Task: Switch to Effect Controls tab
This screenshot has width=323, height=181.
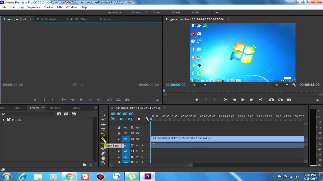Action: 46,19
